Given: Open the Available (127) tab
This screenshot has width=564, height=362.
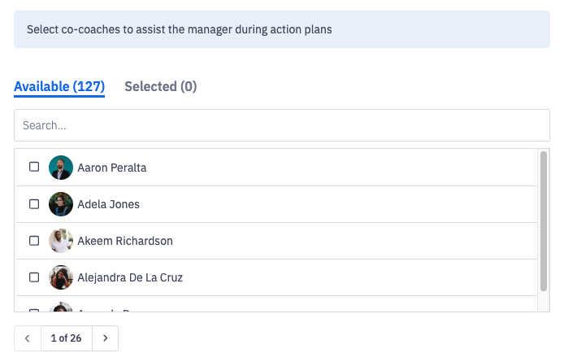Looking at the screenshot, I should coord(59,86).
